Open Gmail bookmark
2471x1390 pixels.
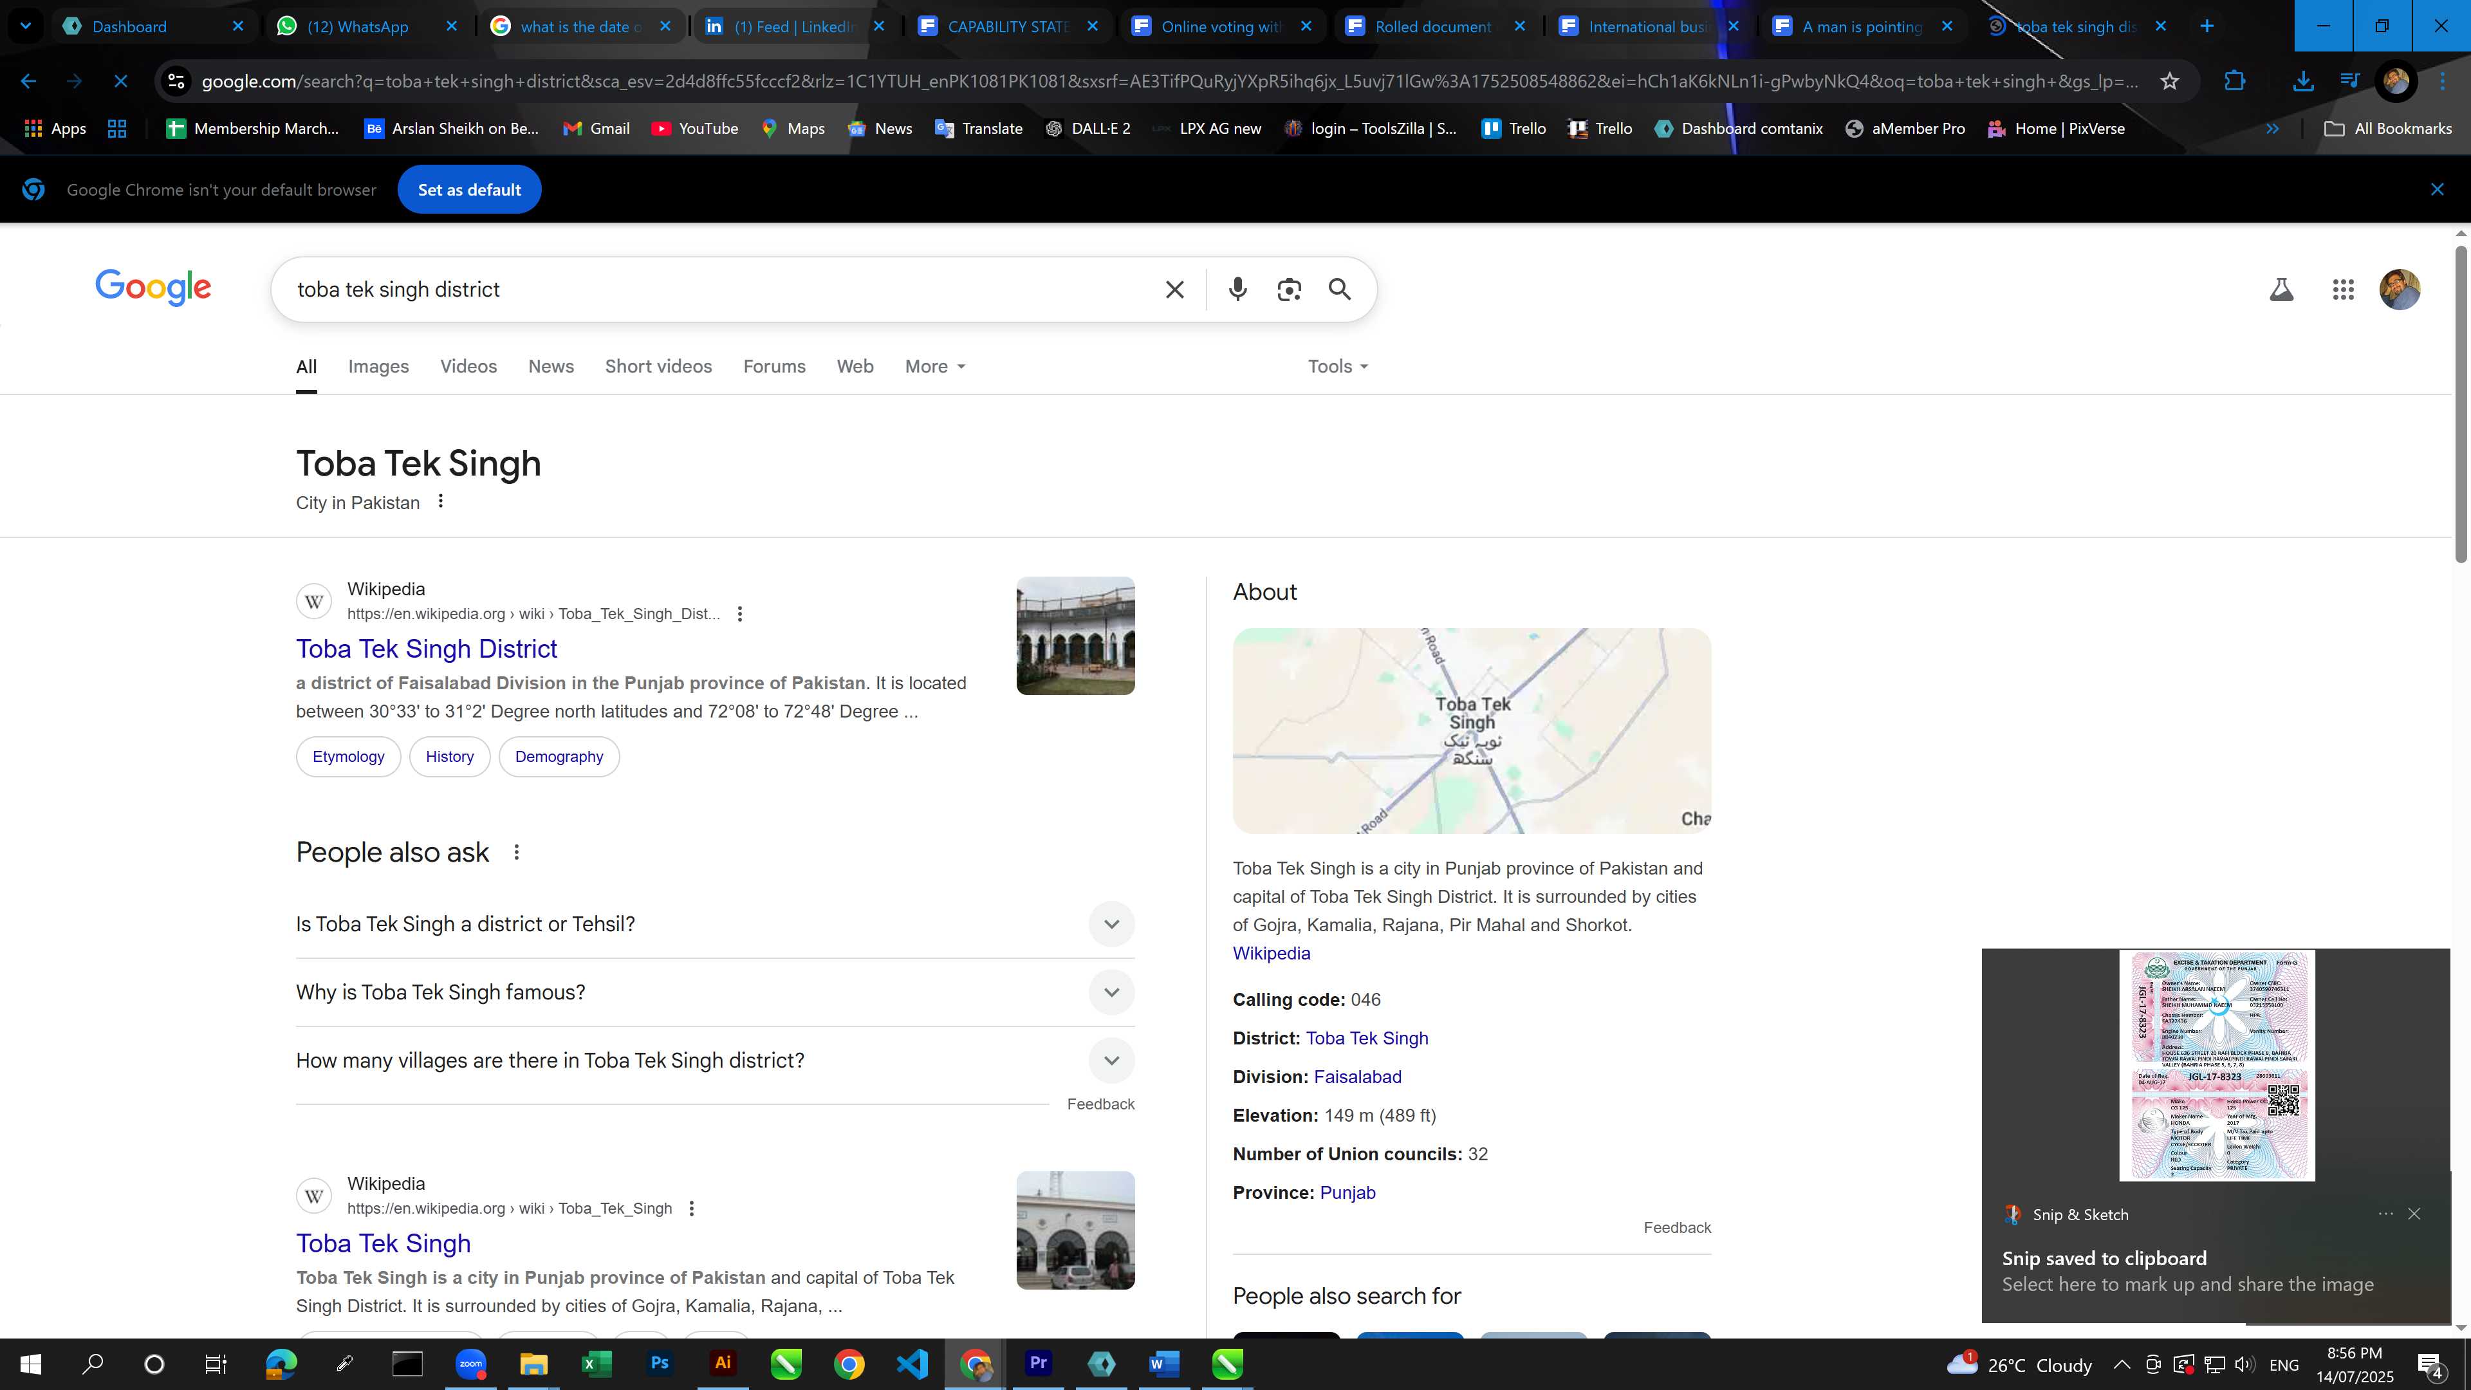(x=596, y=129)
